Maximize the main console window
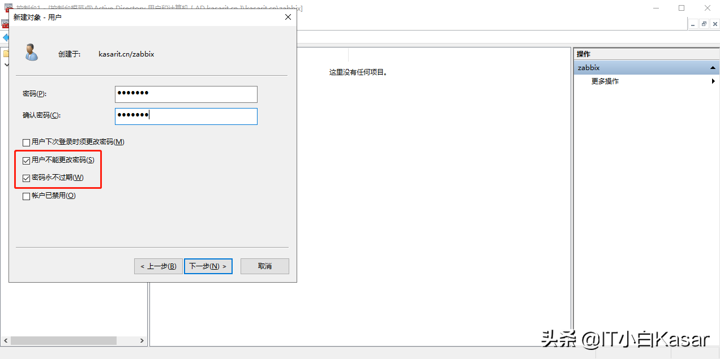Screen dimensions: 720x359 [x=682, y=8]
